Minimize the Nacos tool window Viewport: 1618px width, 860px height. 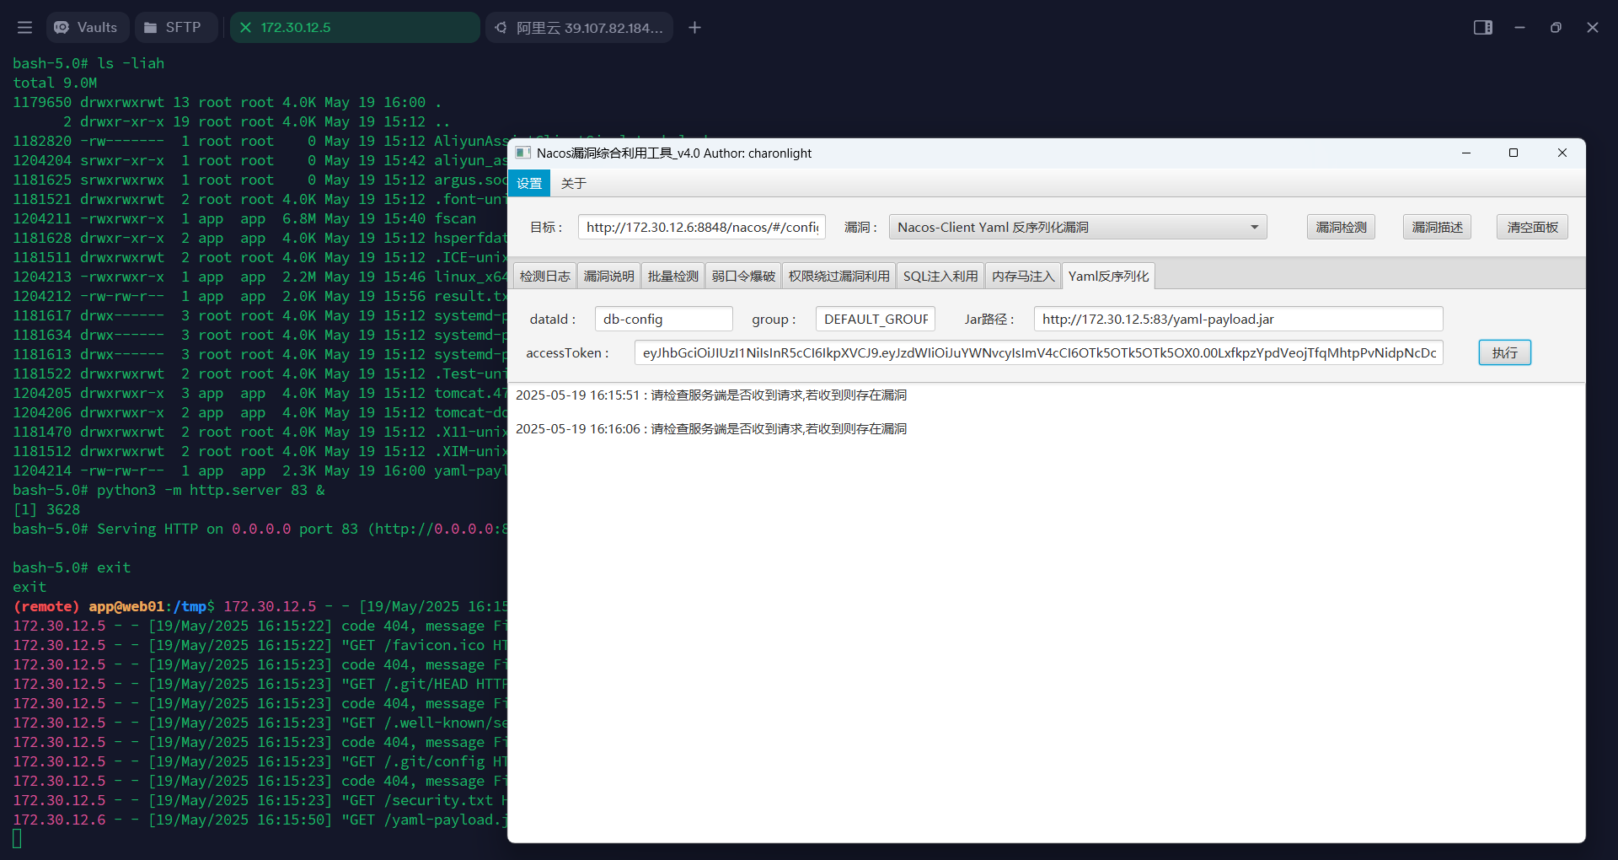tap(1466, 153)
